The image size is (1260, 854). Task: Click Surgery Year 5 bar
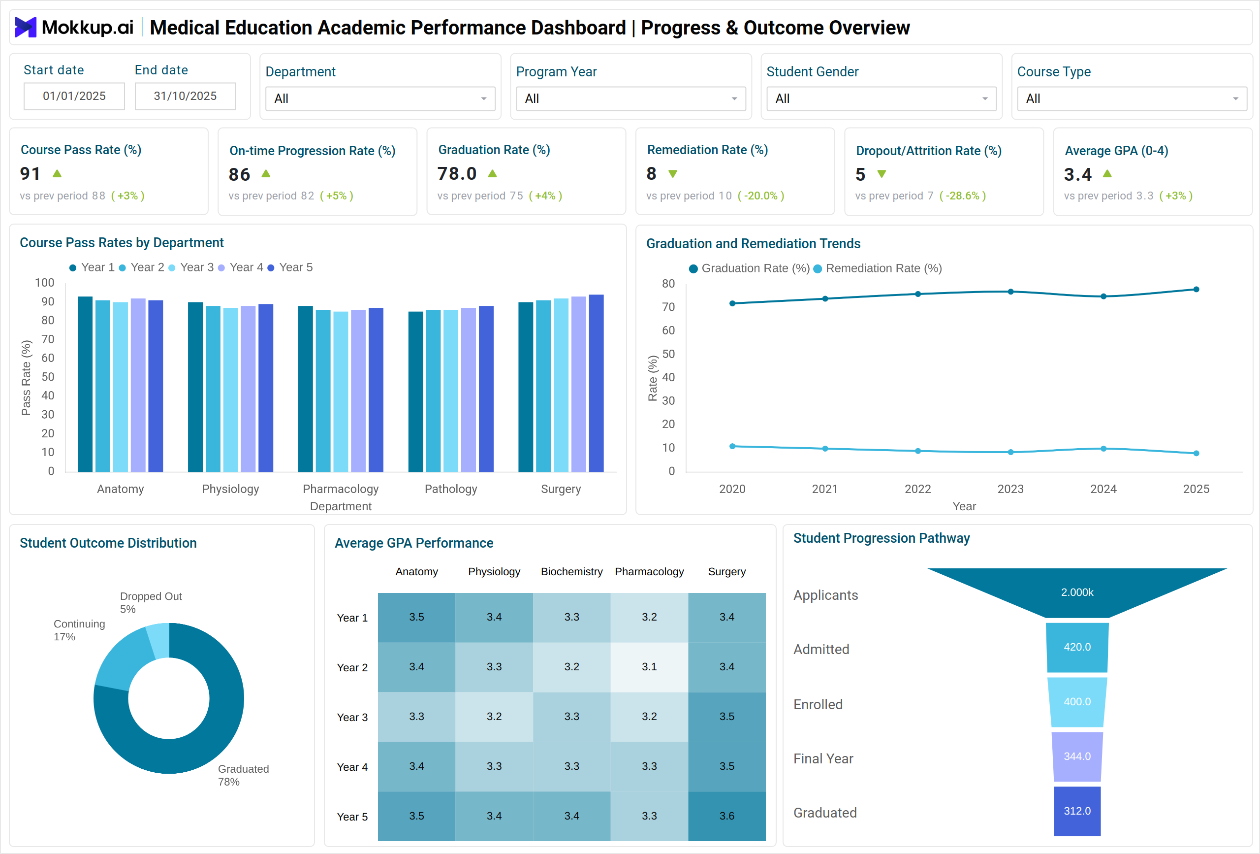click(597, 383)
